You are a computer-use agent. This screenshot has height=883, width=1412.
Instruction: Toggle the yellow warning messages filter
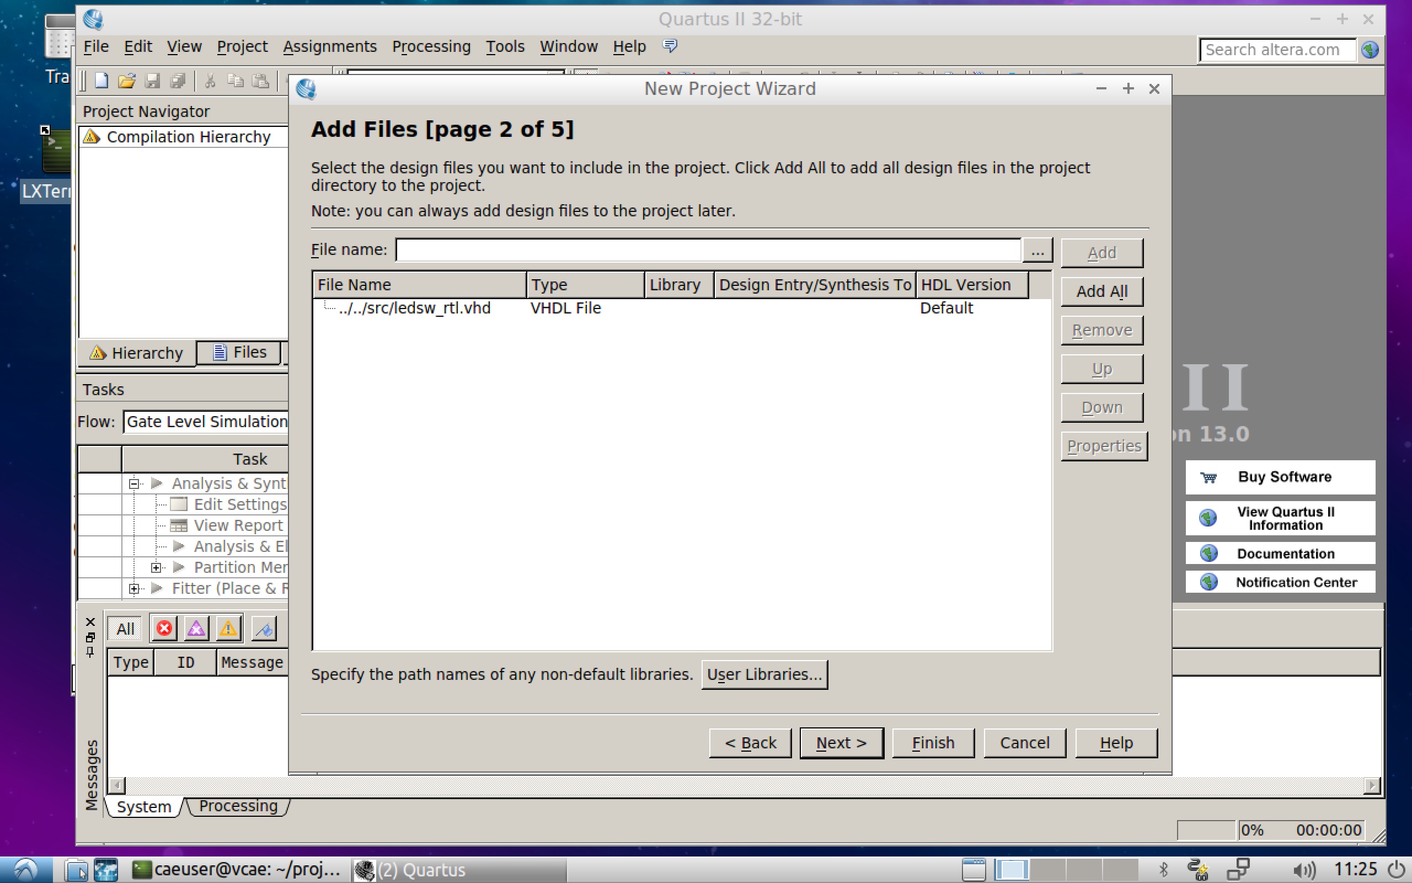click(228, 629)
